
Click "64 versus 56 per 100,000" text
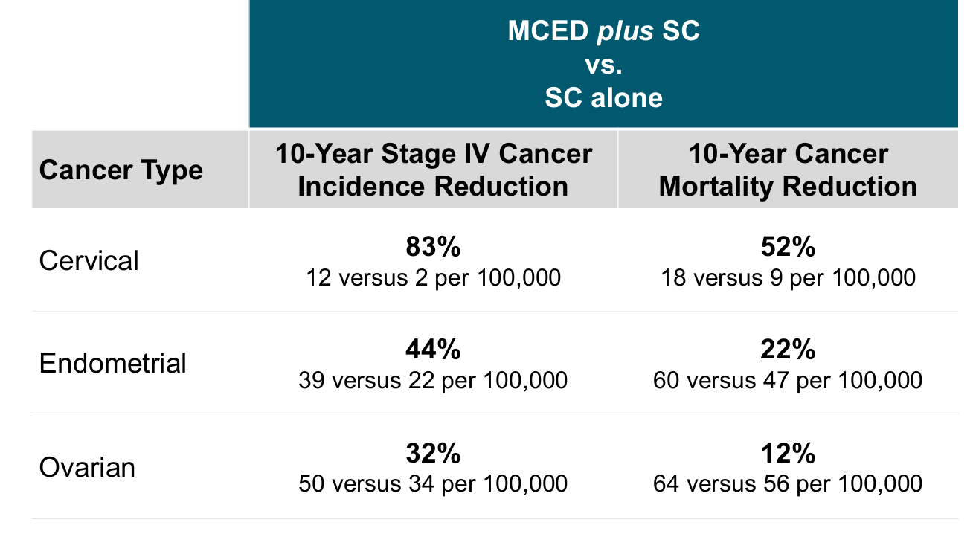[788, 484]
